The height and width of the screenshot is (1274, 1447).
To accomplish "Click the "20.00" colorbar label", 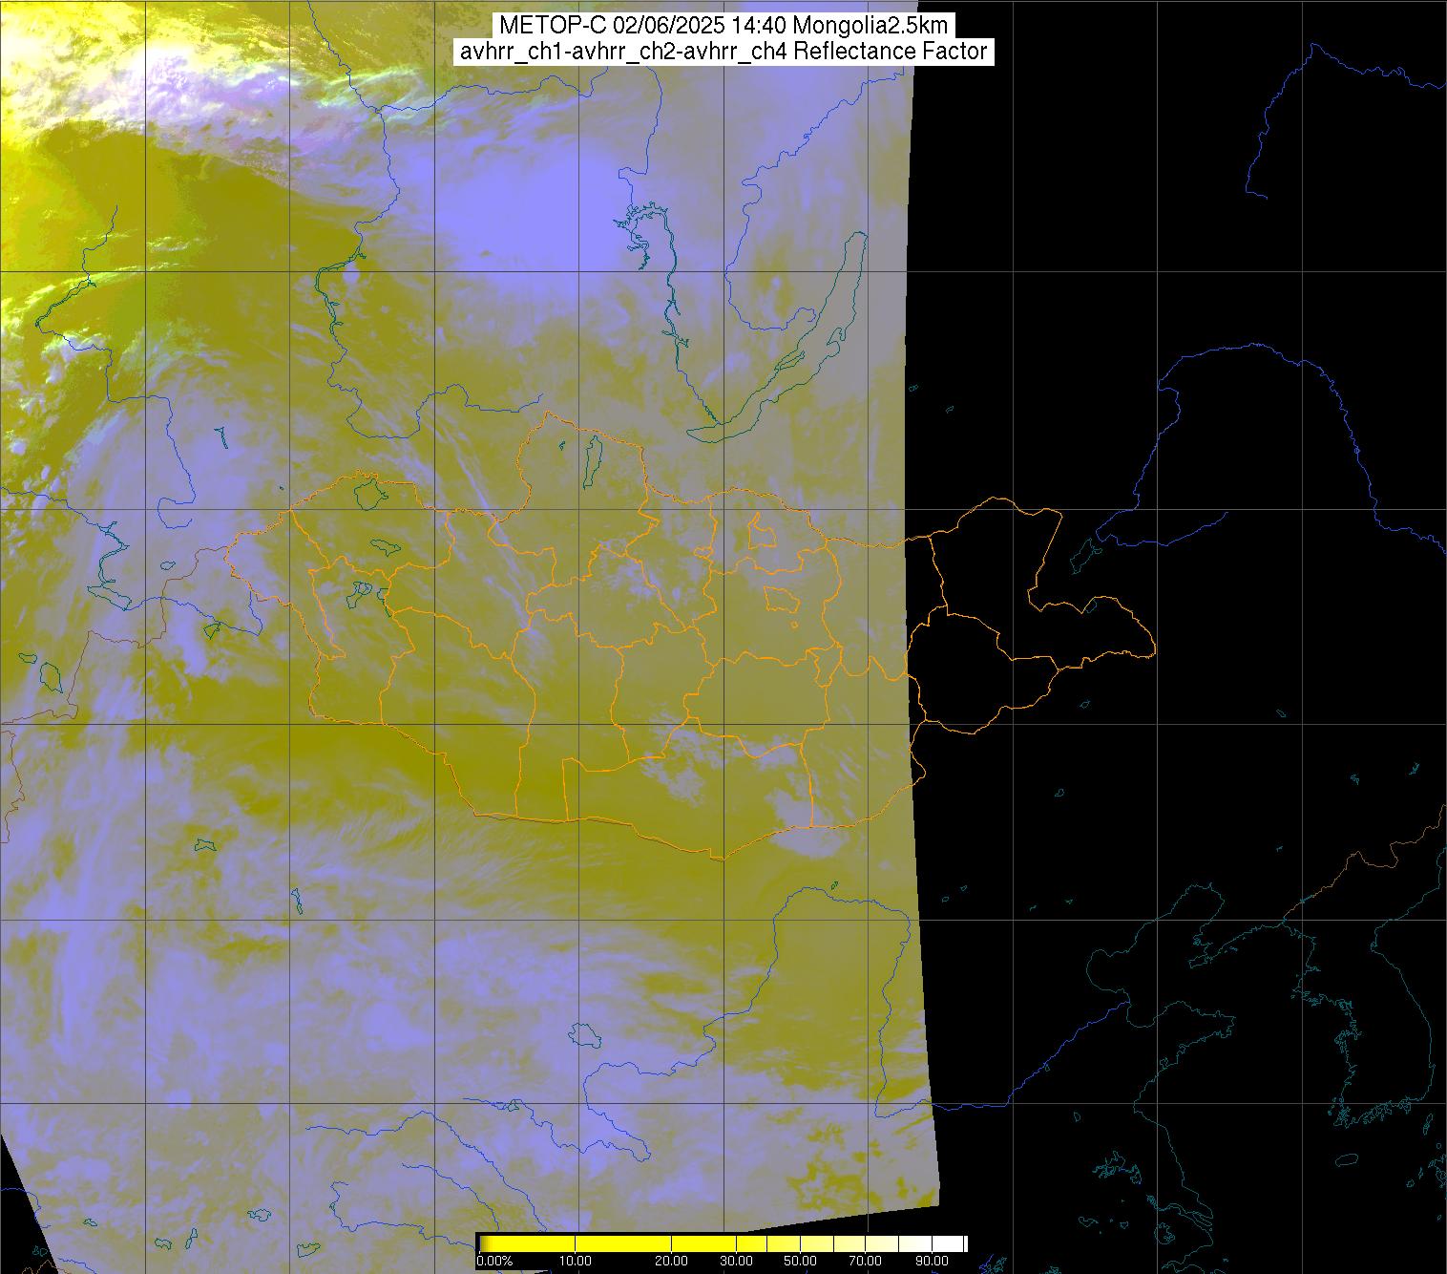I will coord(672,1261).
